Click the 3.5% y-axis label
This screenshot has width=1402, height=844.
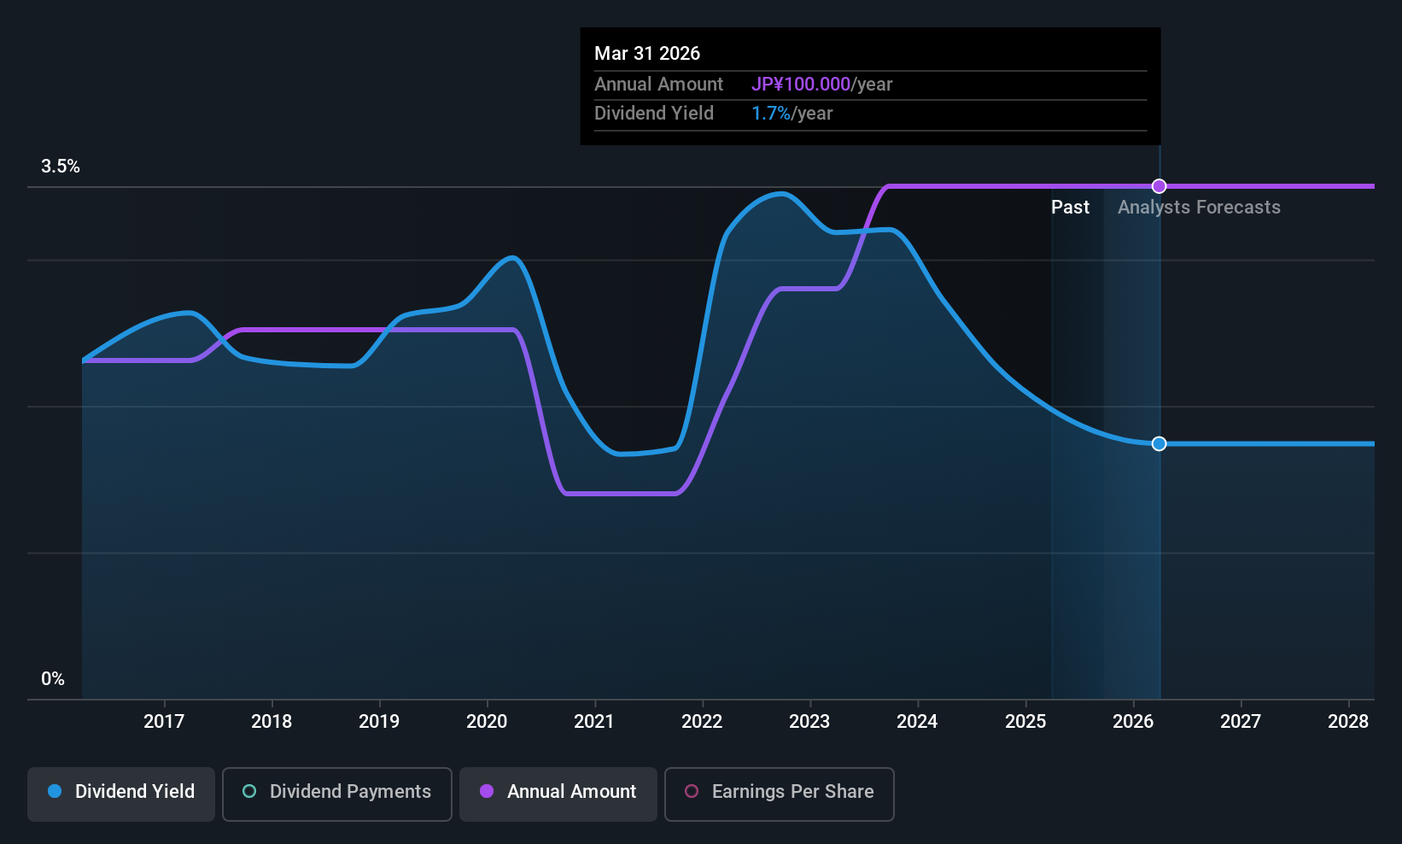click(x=61, y=167)
